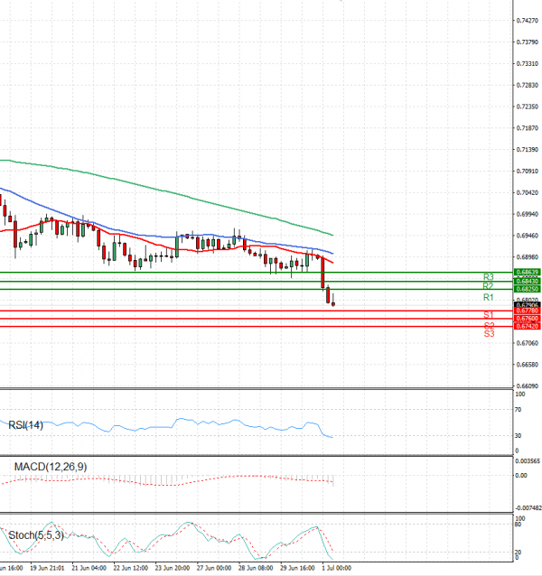This screenshot has height=576, width=542.
Task: Click the 0.73790 price axis value
Action: click(x=528, y=42)
